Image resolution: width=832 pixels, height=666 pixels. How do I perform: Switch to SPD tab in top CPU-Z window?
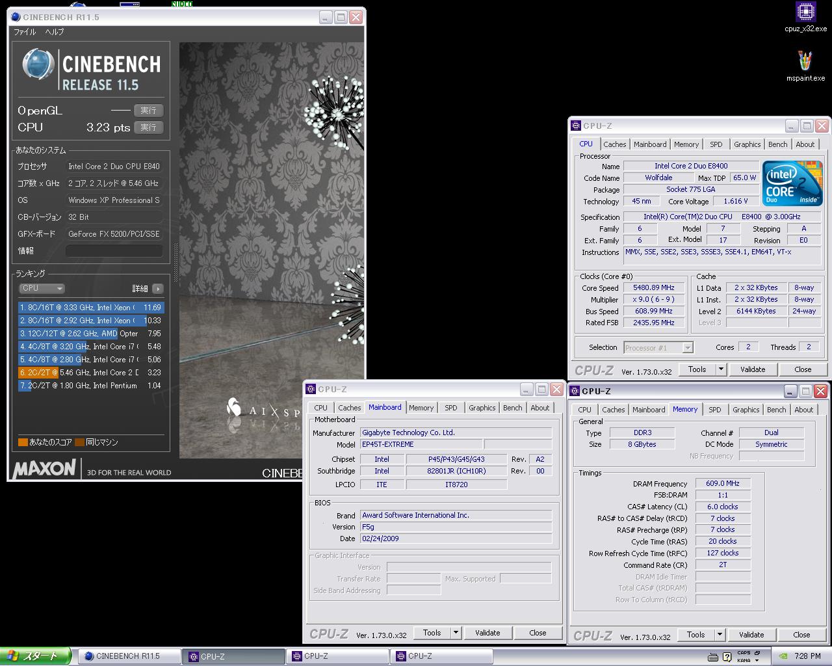coord(716,144)
